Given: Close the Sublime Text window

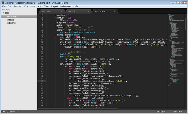Looking at the screenshot, I should pyautogui.click(x=184, y=3).
